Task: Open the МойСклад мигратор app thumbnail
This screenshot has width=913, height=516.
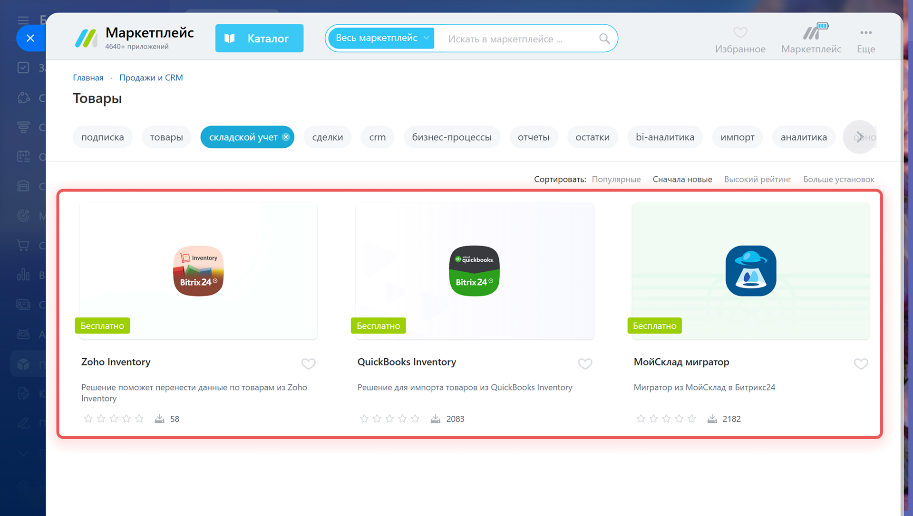Action: point(751,271)
